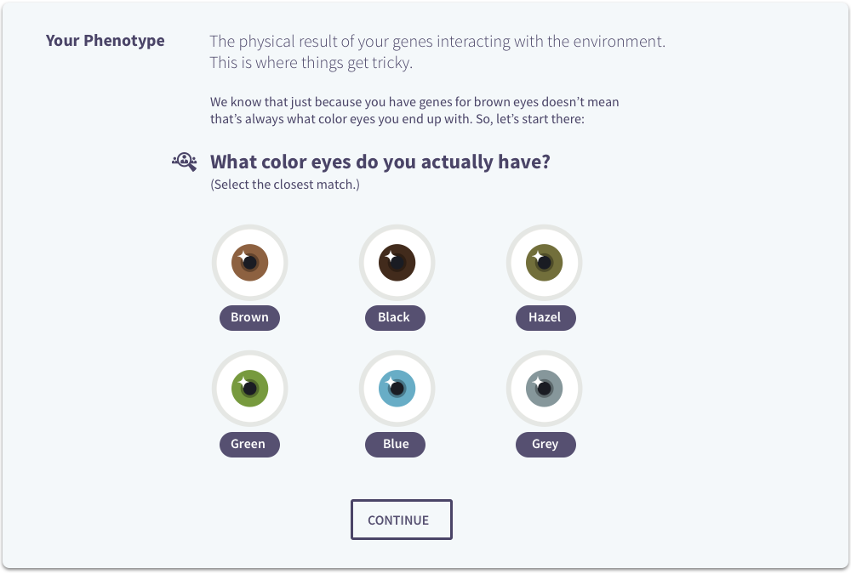
Task: Click the 'Select the closest match' hint text
Action: click(x=285, y=185)
